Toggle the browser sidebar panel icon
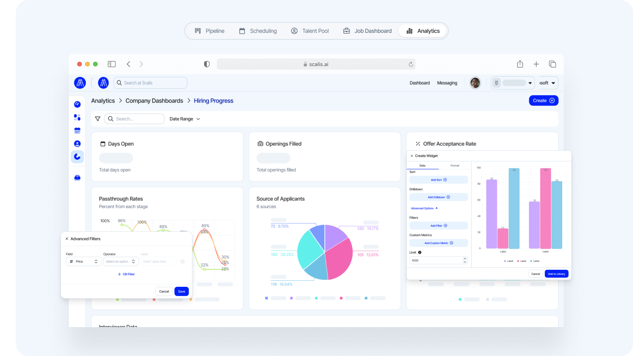Viewport: 633px width, 356px height. 112,64
